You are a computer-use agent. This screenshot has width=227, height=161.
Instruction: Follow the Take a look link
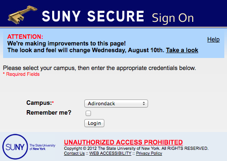(182, 50)
